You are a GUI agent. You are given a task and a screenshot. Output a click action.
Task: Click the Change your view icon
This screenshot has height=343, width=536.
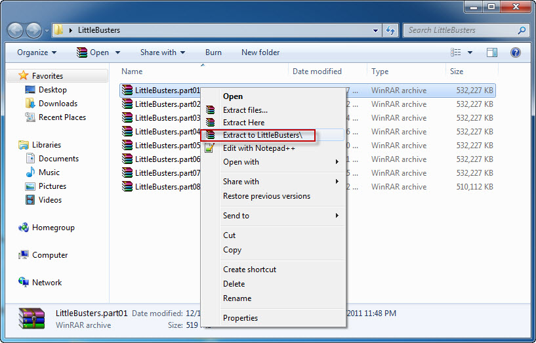click(456, 52)
